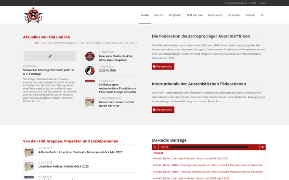The image size is (289, 180).
Task: Open the FAQ link in top bar
Action: coord(254,3)
